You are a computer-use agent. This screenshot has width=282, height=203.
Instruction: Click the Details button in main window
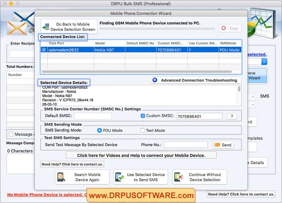click(257, 163)
